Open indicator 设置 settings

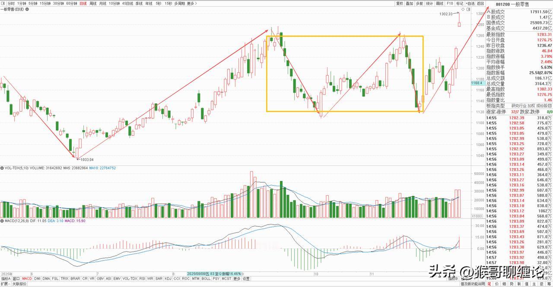point(246,278)
